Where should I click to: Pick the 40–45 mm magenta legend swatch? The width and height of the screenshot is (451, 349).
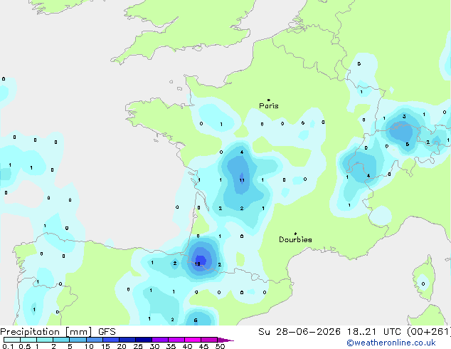pyautogui.click(x=193, y=340)
